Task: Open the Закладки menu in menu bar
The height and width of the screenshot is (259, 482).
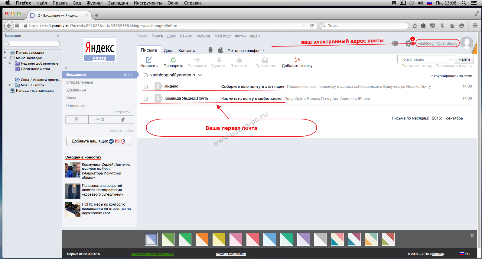Action: click(x=118, y=3)
